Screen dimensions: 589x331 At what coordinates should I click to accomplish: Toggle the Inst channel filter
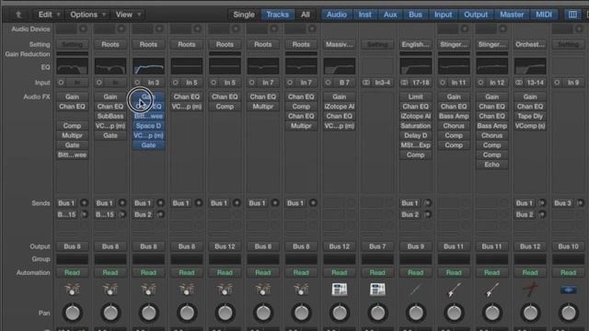coord(364,15)
